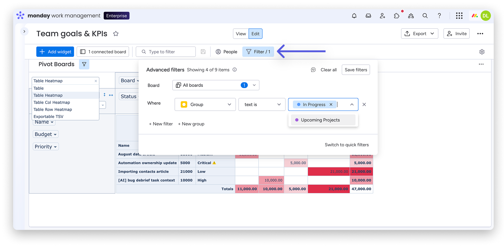The image size is (504, 247).
Task: Click the invite members icon in header
Action: [x=382, y=16]
